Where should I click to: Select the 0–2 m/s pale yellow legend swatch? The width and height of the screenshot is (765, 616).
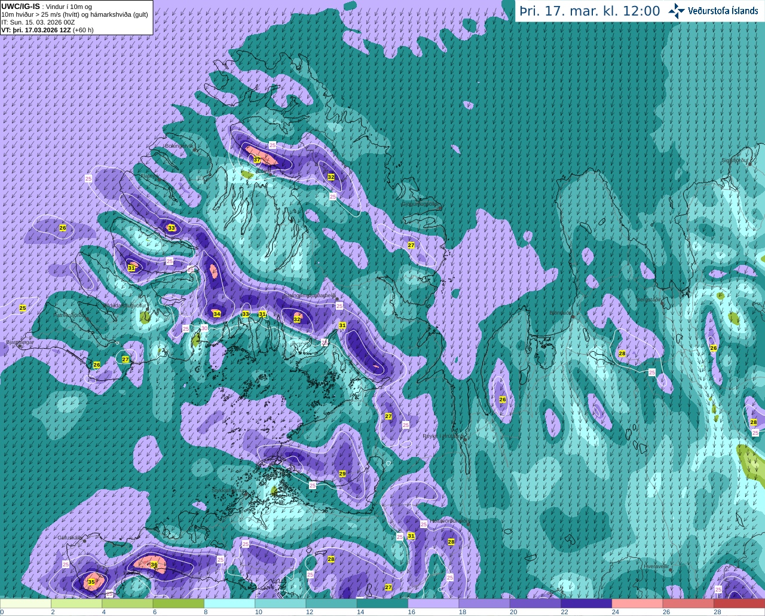(26, 603)
